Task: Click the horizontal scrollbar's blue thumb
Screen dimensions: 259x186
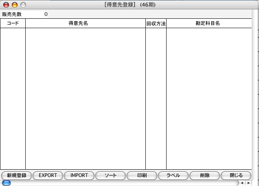Action: [7, 183]
